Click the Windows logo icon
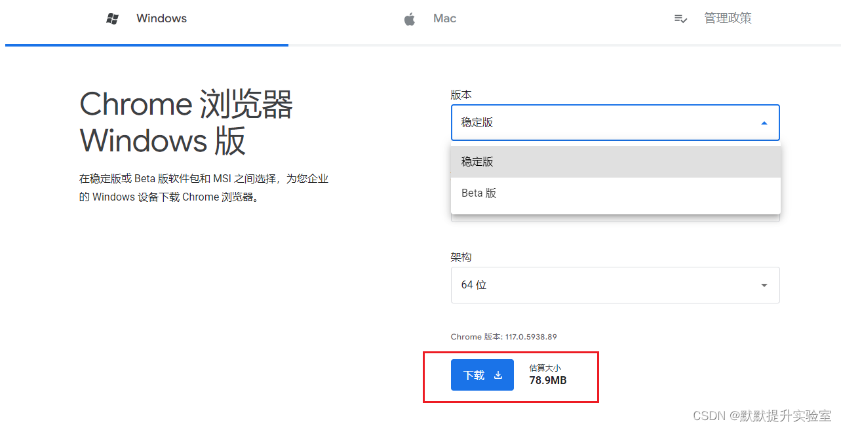This screenshot has height=428, width=841. coord(113,19)
